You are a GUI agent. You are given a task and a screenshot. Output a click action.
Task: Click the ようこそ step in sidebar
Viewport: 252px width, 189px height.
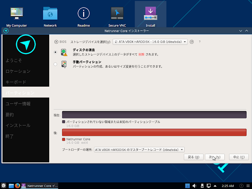point(14,60)
